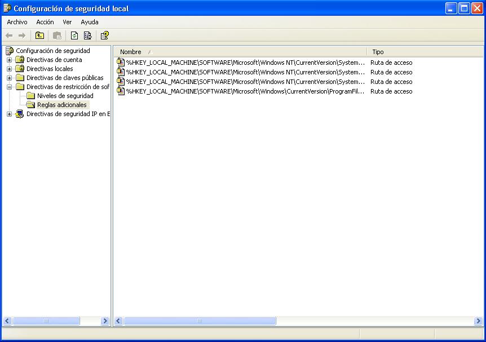Click the Directivas de seguridad IP computer icon
486x342 pixels.
tap(20, 114)
